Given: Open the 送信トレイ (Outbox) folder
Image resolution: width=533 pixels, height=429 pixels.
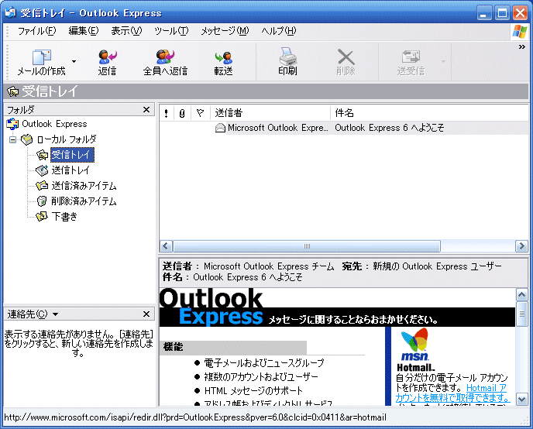Looking at the screenshot, I should click(70, 170).
